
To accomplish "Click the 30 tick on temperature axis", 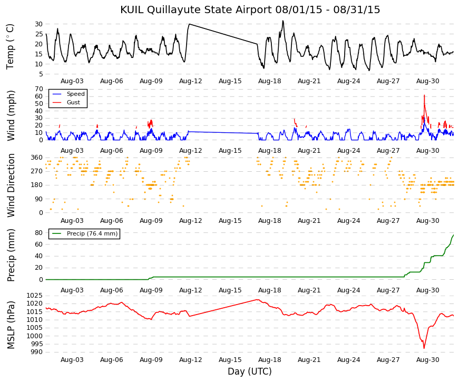I will pyautogui.click(x=39, y=24).
